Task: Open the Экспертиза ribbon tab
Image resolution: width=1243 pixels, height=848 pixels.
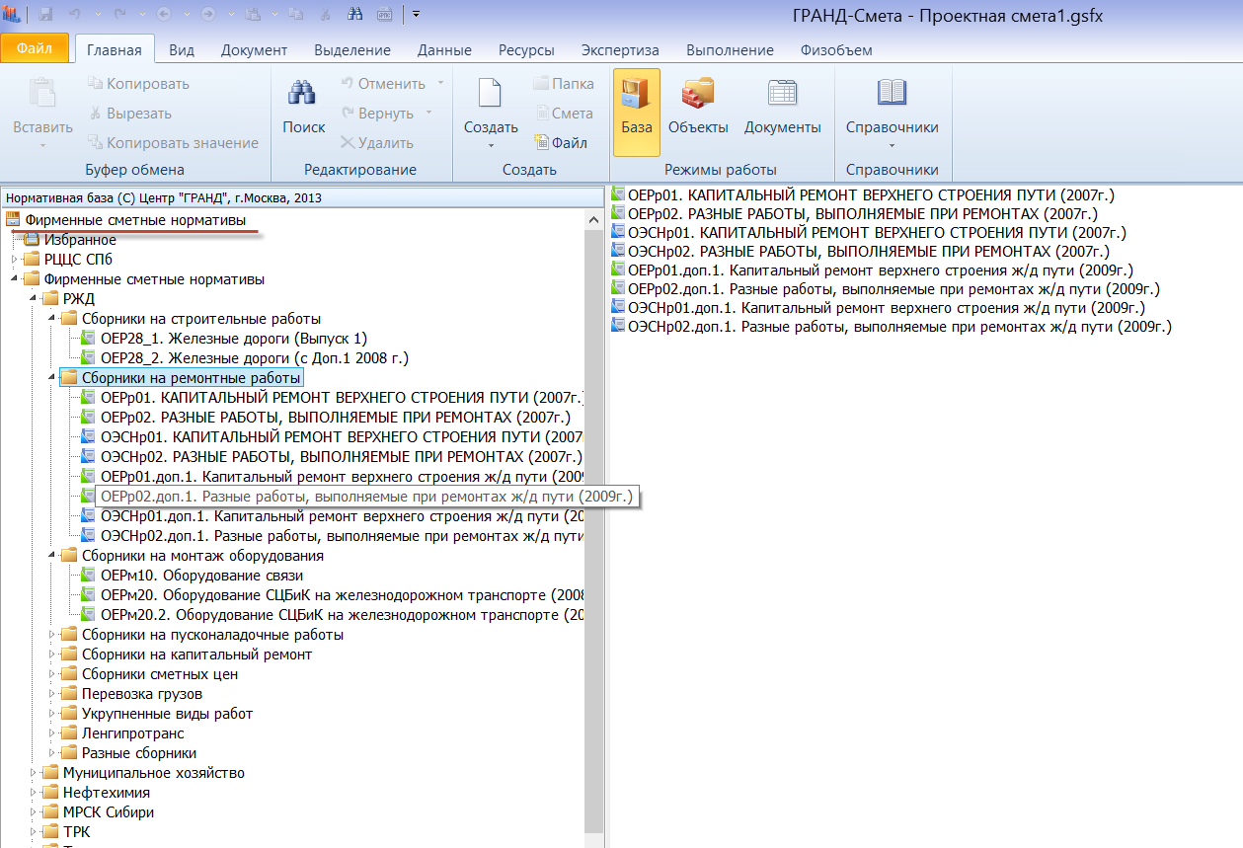Action: click(620, 50)
